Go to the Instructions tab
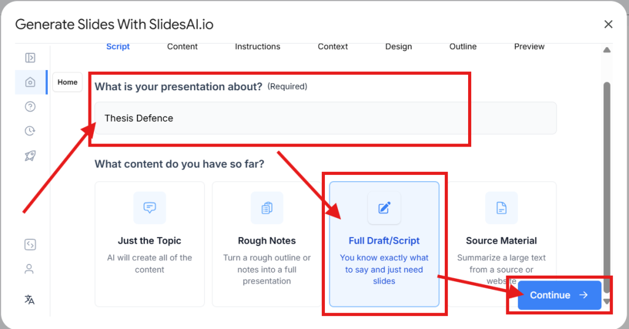629x329 pixels. tap(257, 47)
